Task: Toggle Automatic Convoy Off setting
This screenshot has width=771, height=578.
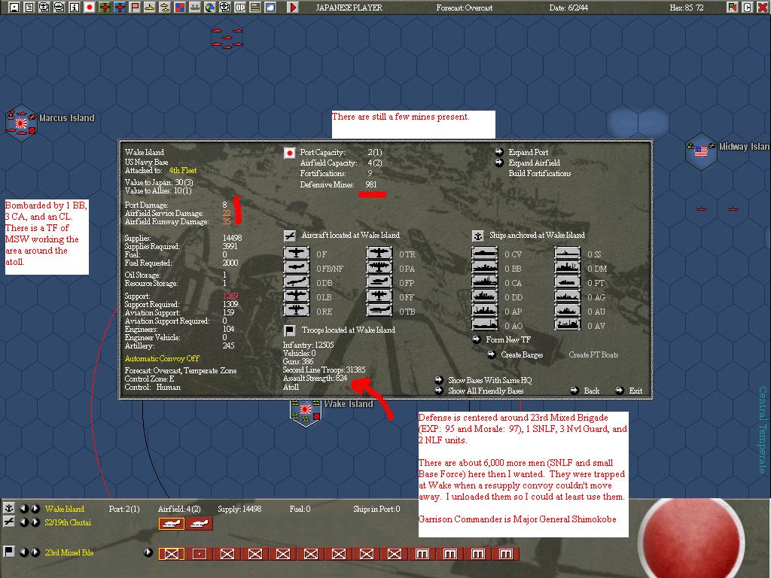Action: pyautogui.click(x=162, y=358)
